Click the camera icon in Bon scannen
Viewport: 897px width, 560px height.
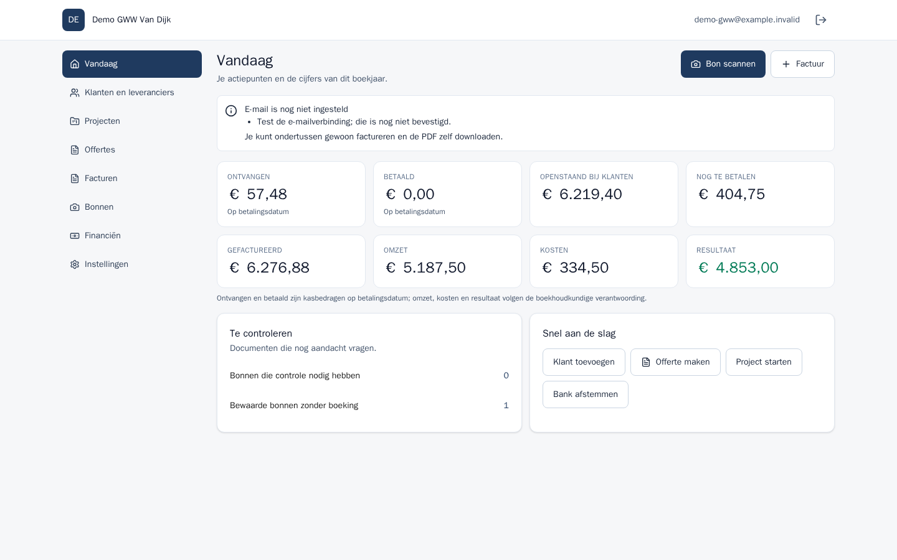696,64
